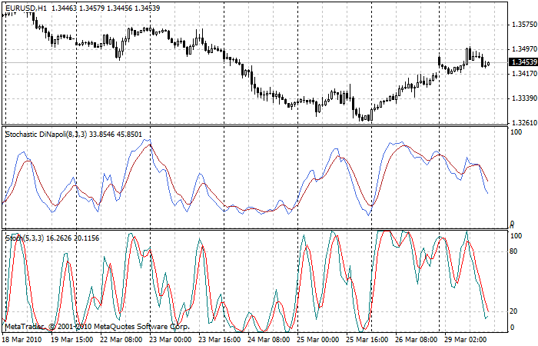
Task: Click the EURUSD,H1 chart title text
Action: click(26, 7)
